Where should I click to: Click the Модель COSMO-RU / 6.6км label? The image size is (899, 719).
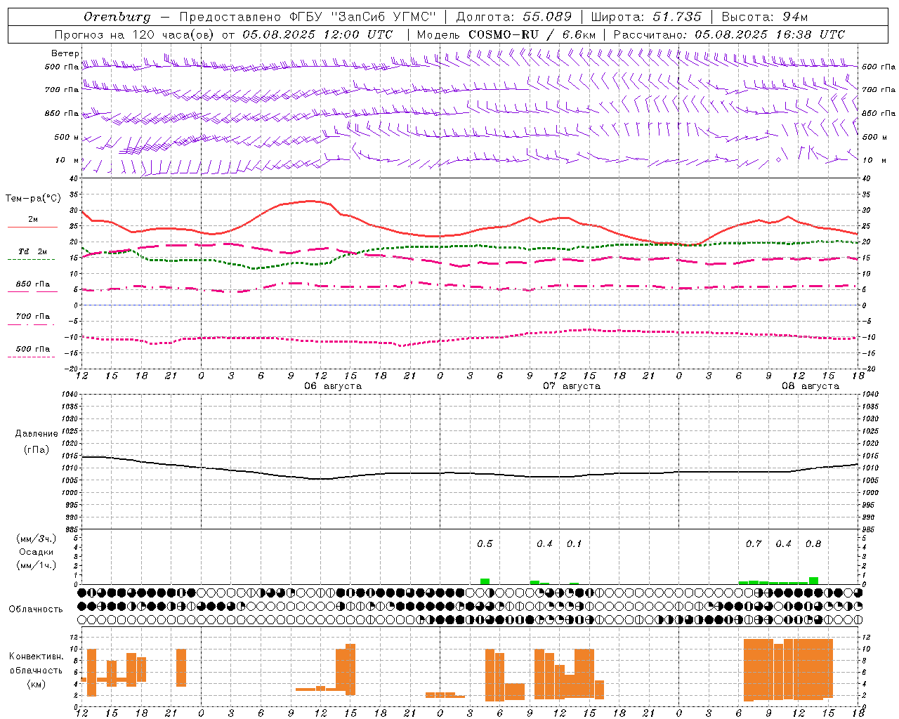506,34
